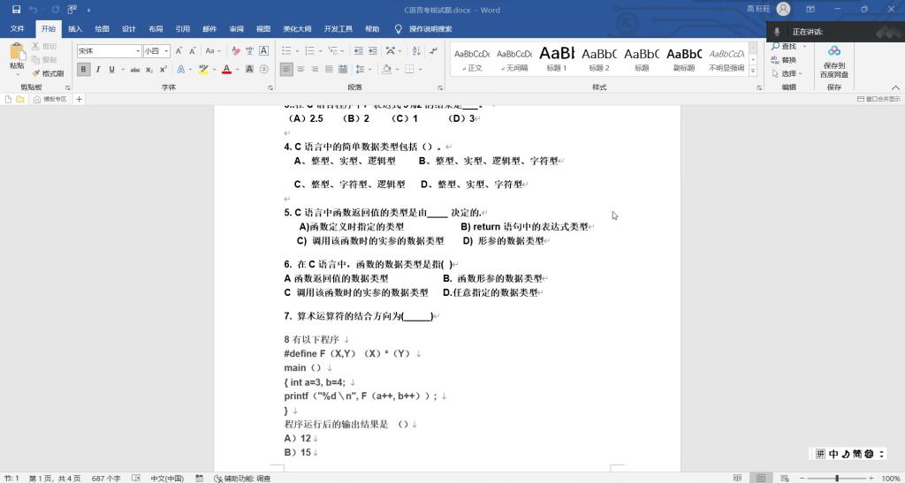
Task: Apply the red font color
Action: (x=226, y=69)
